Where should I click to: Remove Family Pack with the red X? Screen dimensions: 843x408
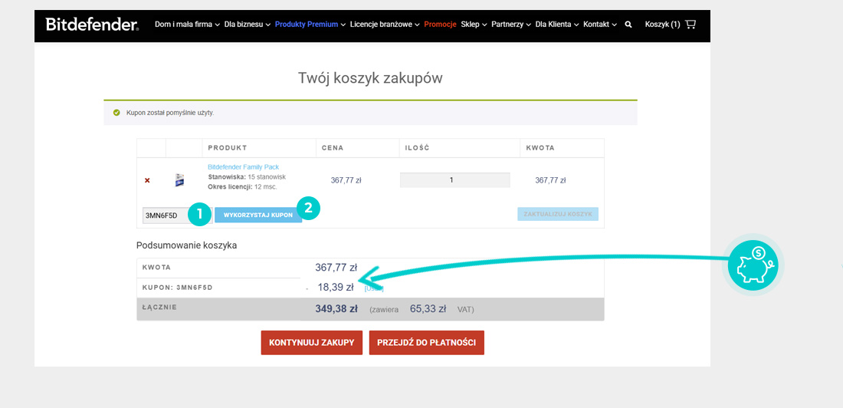pos(147,180)
